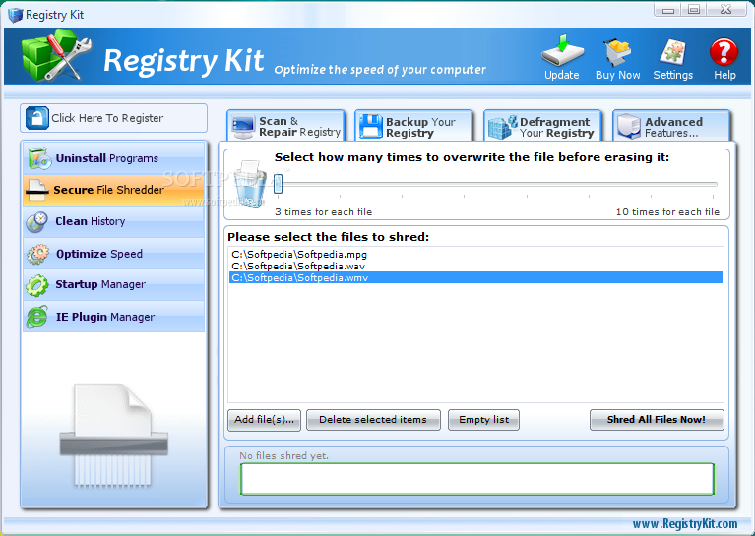Click the padlock icon beside Click Here To Register
755x536 pixels.
tap(37, 118)
